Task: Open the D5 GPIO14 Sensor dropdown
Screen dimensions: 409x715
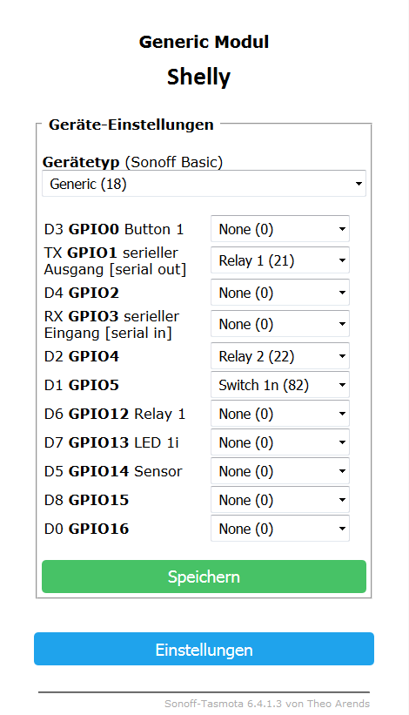Action: click(x=280, y=471)
